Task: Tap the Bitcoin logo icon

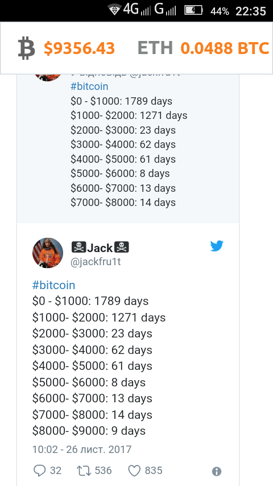Action: pos(26,48)
